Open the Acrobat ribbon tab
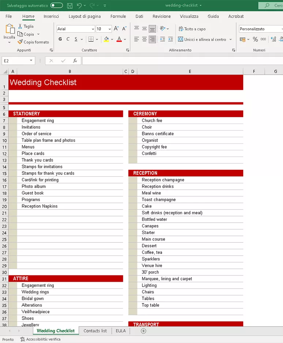Screen dimensions: 283x343 236,16
